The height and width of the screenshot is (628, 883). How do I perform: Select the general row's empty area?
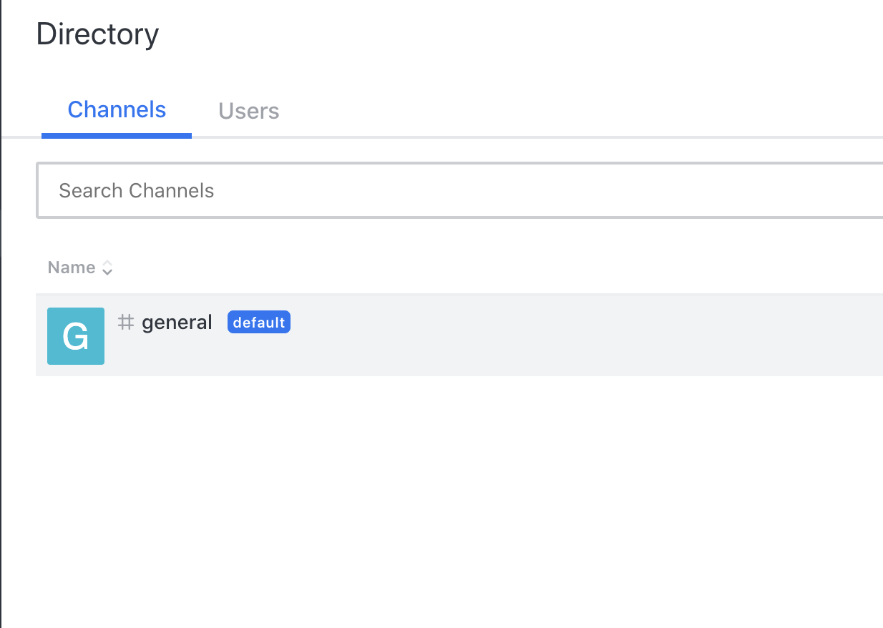click(572, 335)
